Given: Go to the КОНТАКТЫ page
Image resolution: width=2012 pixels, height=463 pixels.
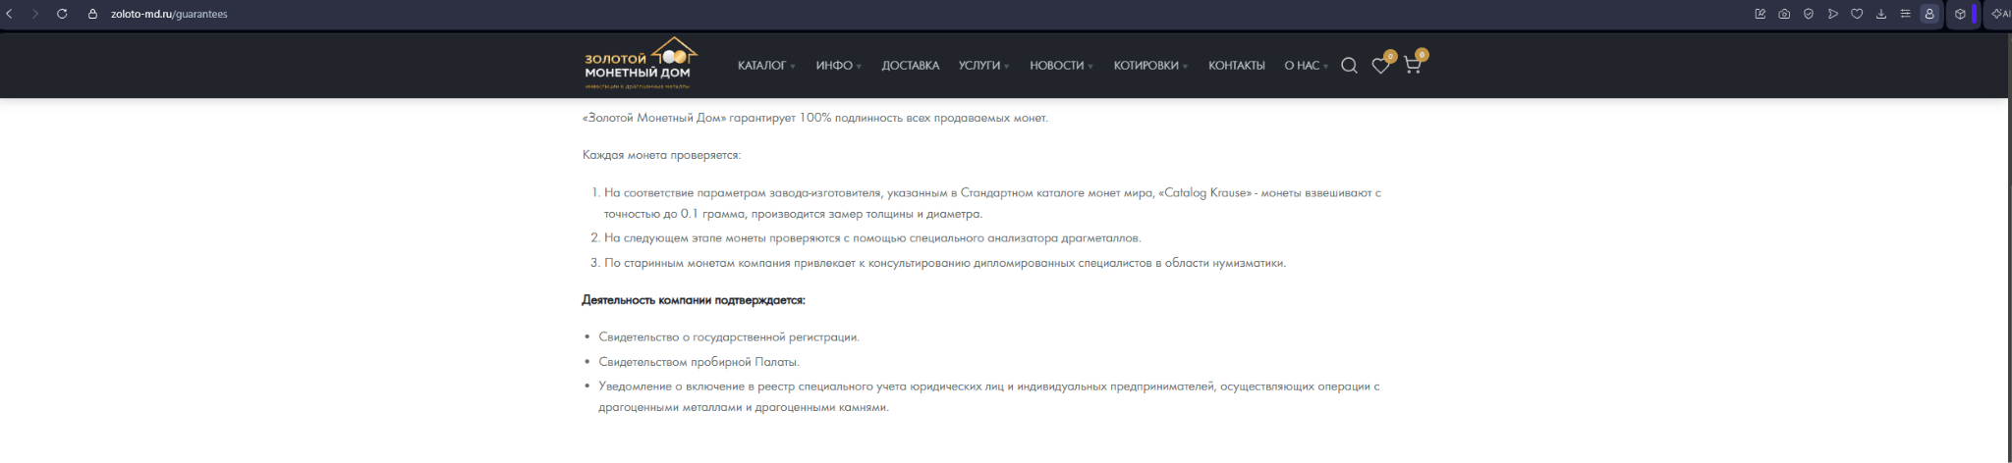Looking at the screenshot, I should (1236, 66).
